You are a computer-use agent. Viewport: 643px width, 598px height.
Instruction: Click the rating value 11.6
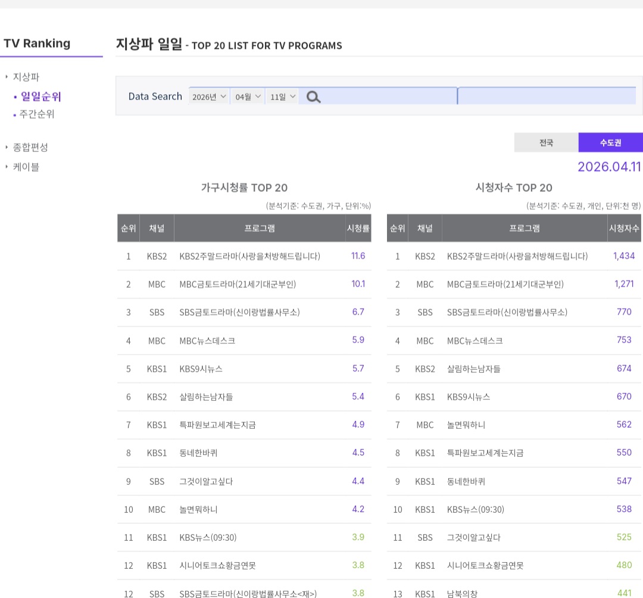pos(358,256)
